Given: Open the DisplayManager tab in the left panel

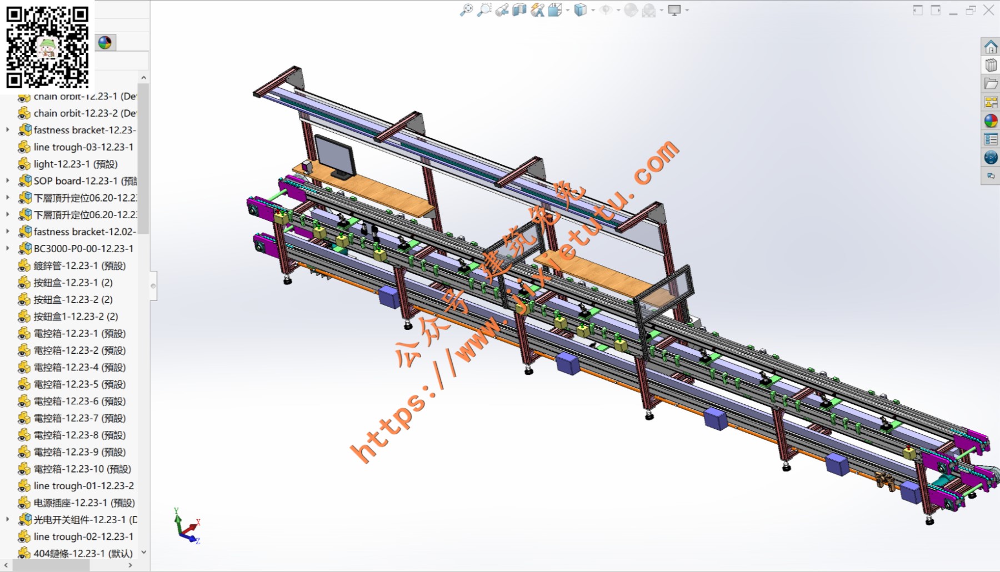Looking at the screenshot, I should coord(105,43).
